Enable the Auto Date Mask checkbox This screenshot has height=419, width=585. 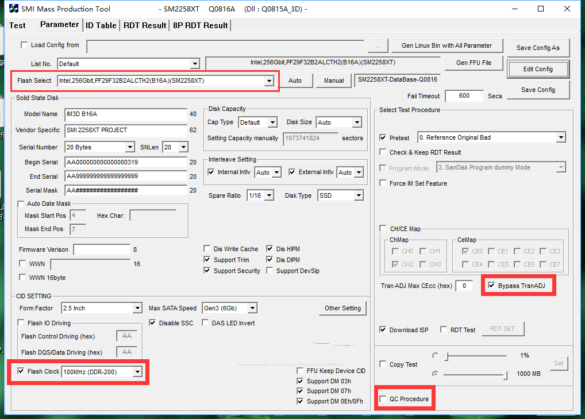[21, 203]
